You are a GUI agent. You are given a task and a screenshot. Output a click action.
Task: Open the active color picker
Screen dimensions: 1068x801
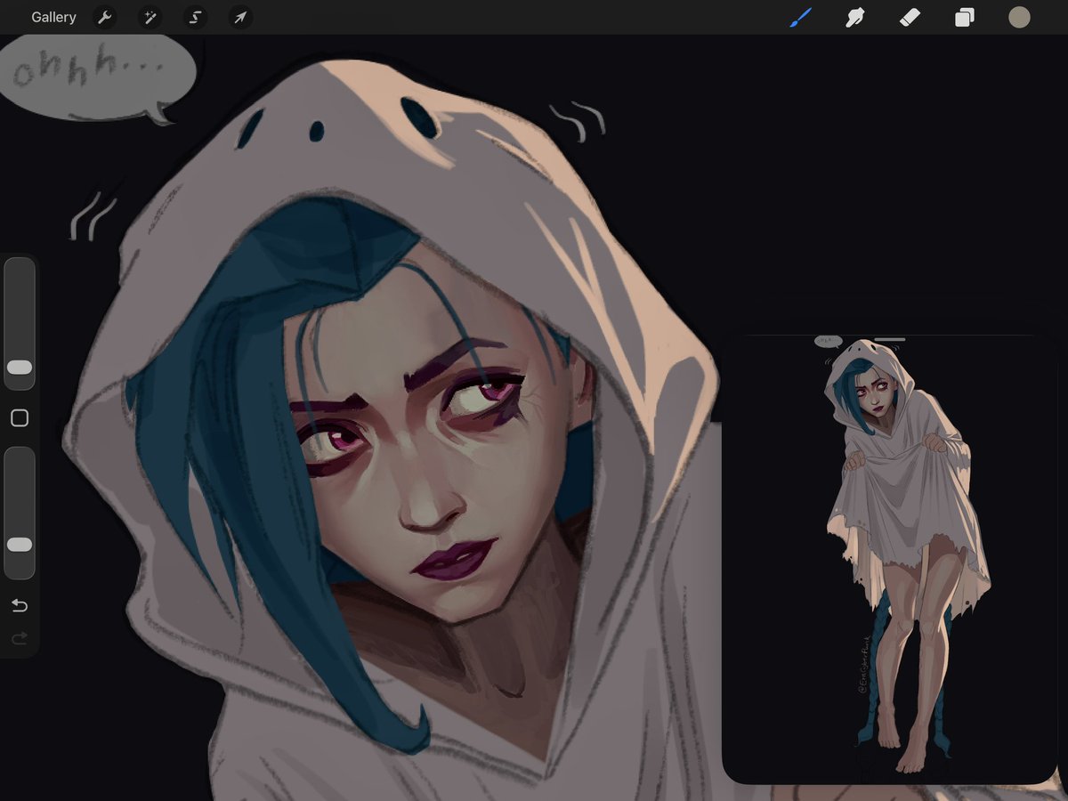[1019, 17]
